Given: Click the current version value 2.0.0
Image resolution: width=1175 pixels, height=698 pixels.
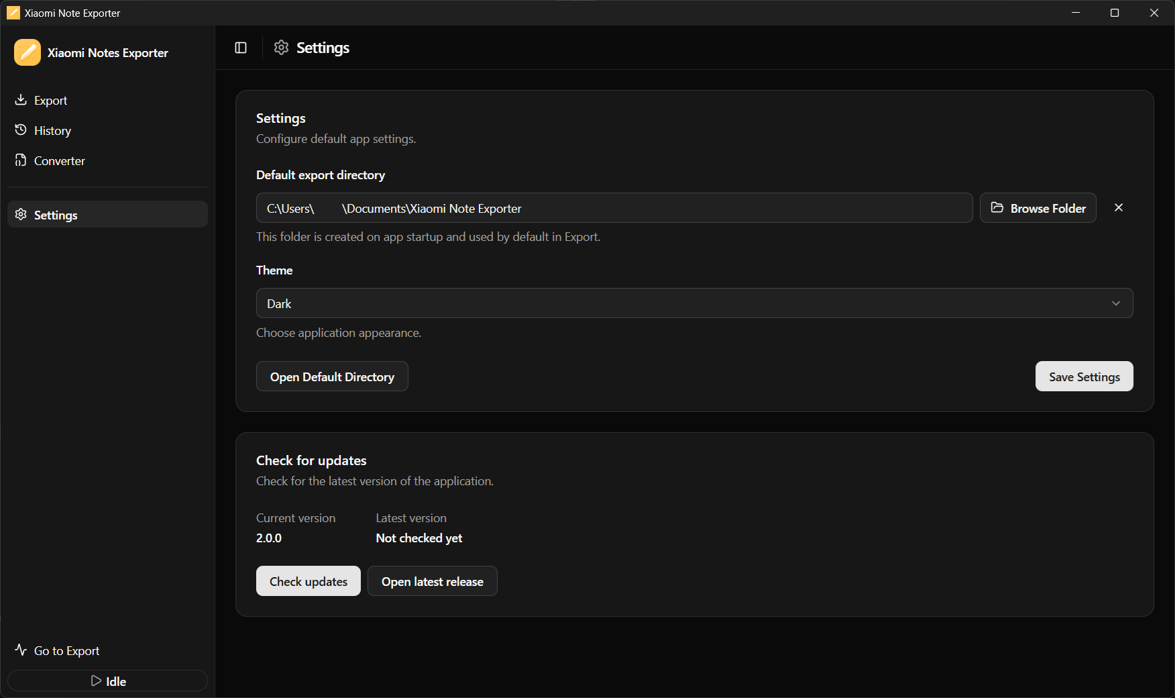Looking at the screenshot, I should (269, 538).
